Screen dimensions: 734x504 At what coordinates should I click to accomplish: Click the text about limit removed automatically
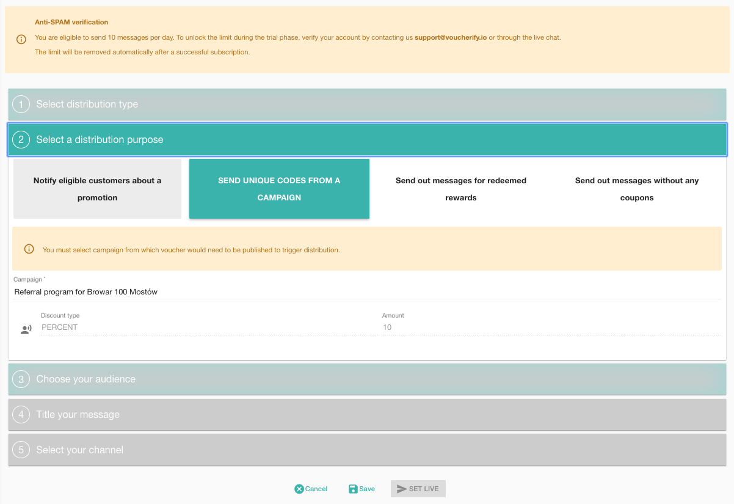pyautogui.click(x=142, y=52)
